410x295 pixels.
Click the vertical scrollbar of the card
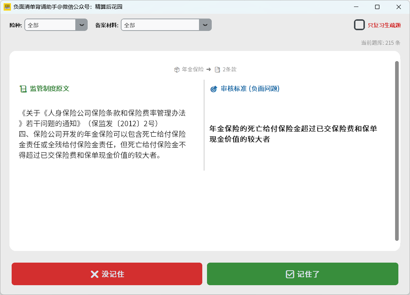(397, 151)
